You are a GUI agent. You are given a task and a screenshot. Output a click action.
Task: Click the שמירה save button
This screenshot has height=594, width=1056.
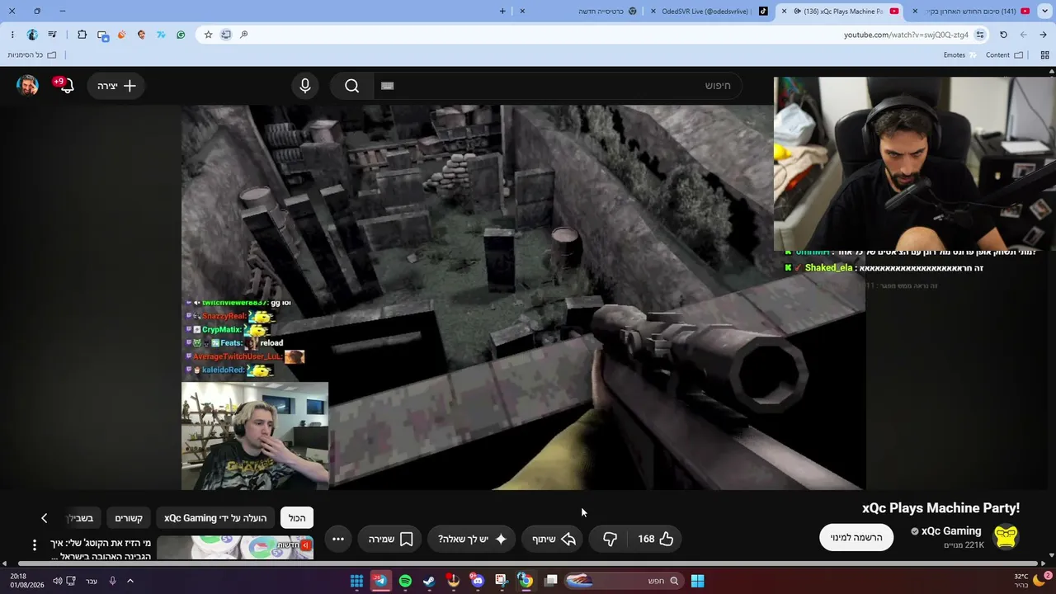pos(390,539)
